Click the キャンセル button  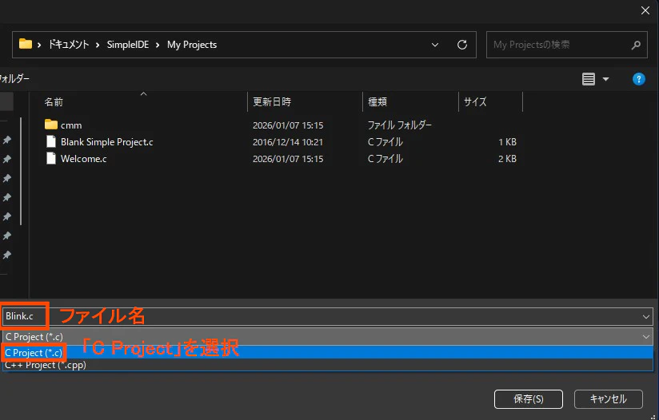point(608,399)
